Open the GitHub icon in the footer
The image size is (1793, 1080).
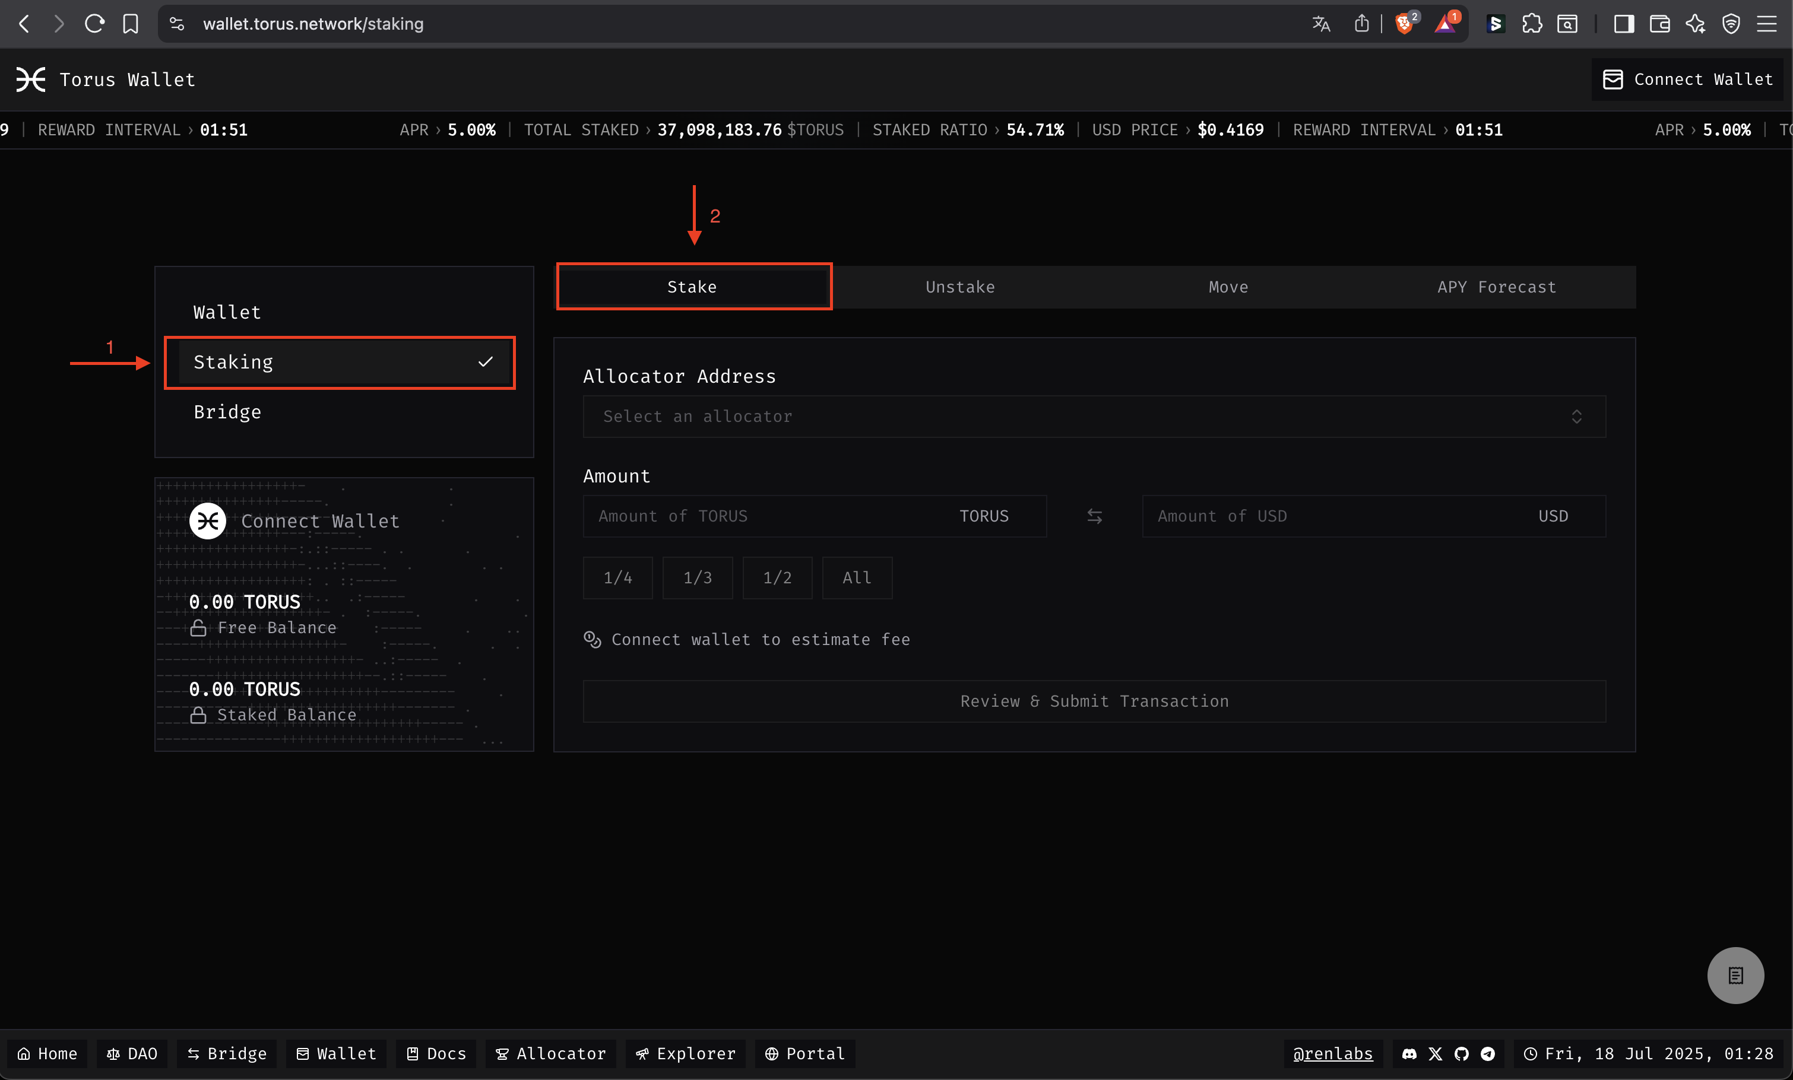tap(1461, 1054)
